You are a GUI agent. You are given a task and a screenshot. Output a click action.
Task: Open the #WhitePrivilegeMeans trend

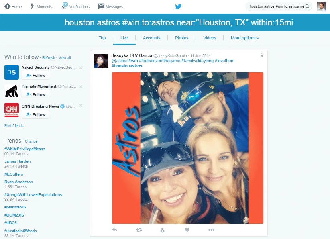[24, 149]
